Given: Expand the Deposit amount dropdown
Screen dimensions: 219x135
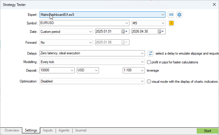Looking at the screenshot, I should [72, 70].
